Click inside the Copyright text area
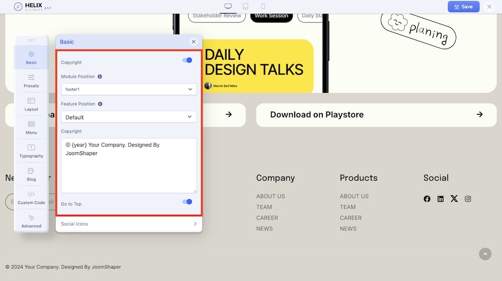 coord(129,171)
